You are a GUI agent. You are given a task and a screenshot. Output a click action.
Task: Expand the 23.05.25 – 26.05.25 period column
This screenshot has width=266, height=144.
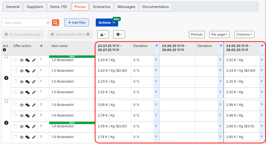click(262, 46)
